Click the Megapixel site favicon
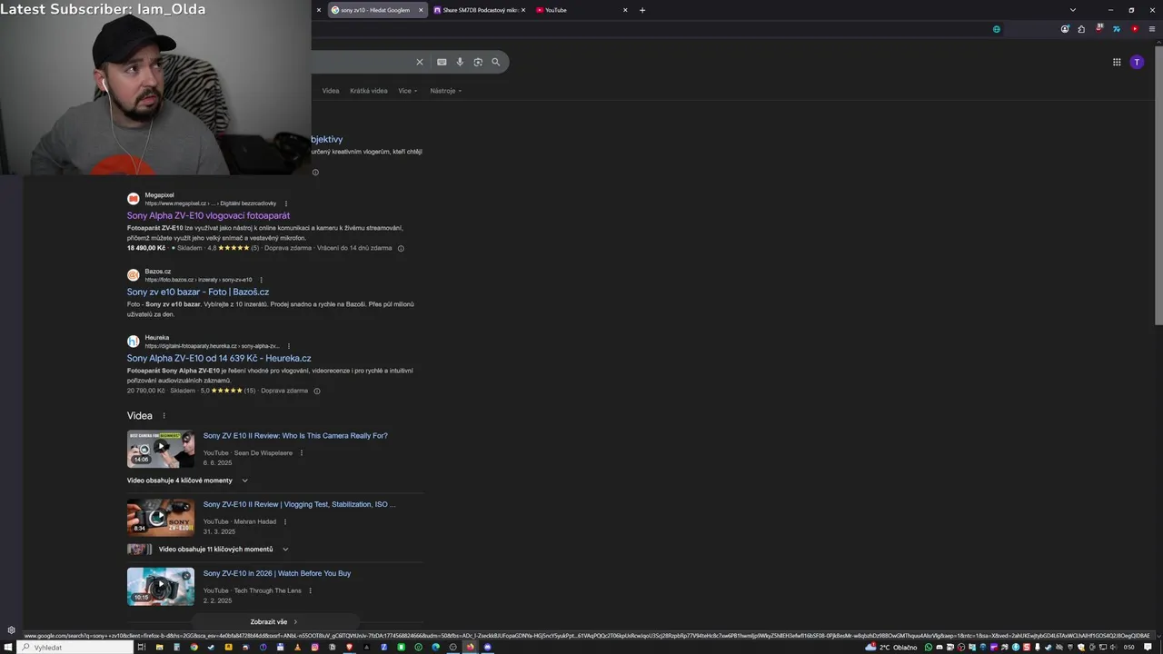The width and height of the screenshot is (1163, 654). tap(134, 199)
